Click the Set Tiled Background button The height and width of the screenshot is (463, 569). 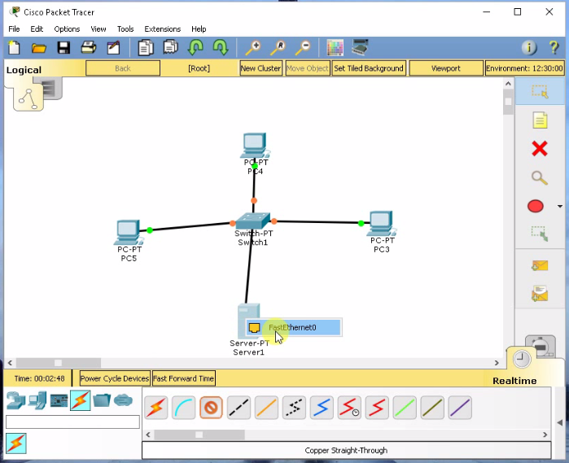(368, 68)
